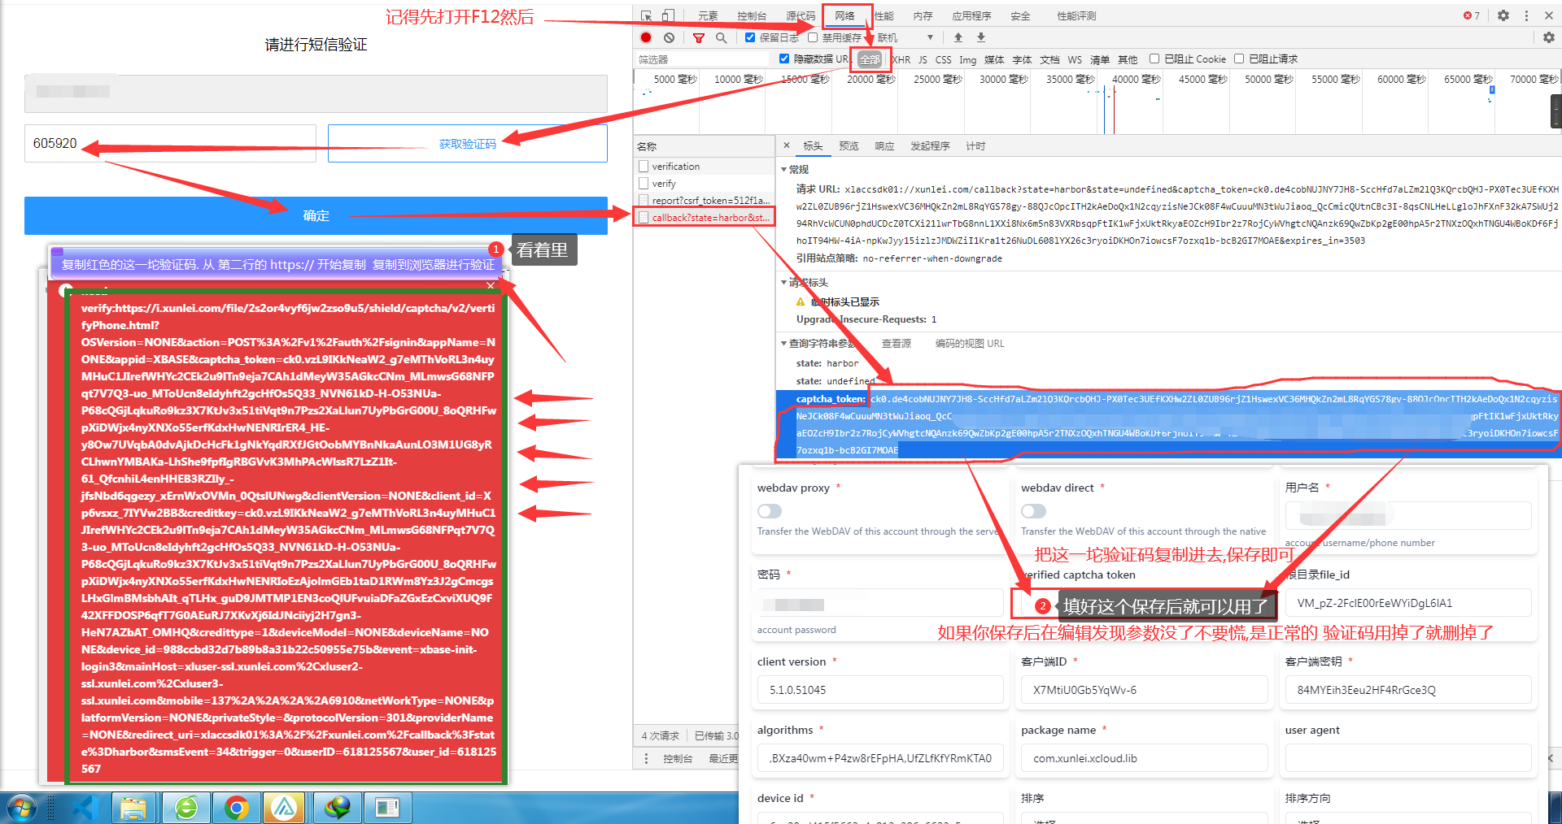Collapse the 查询字符串参数 section
This screenshot has width=1562, height=824.
pos(784,344)
